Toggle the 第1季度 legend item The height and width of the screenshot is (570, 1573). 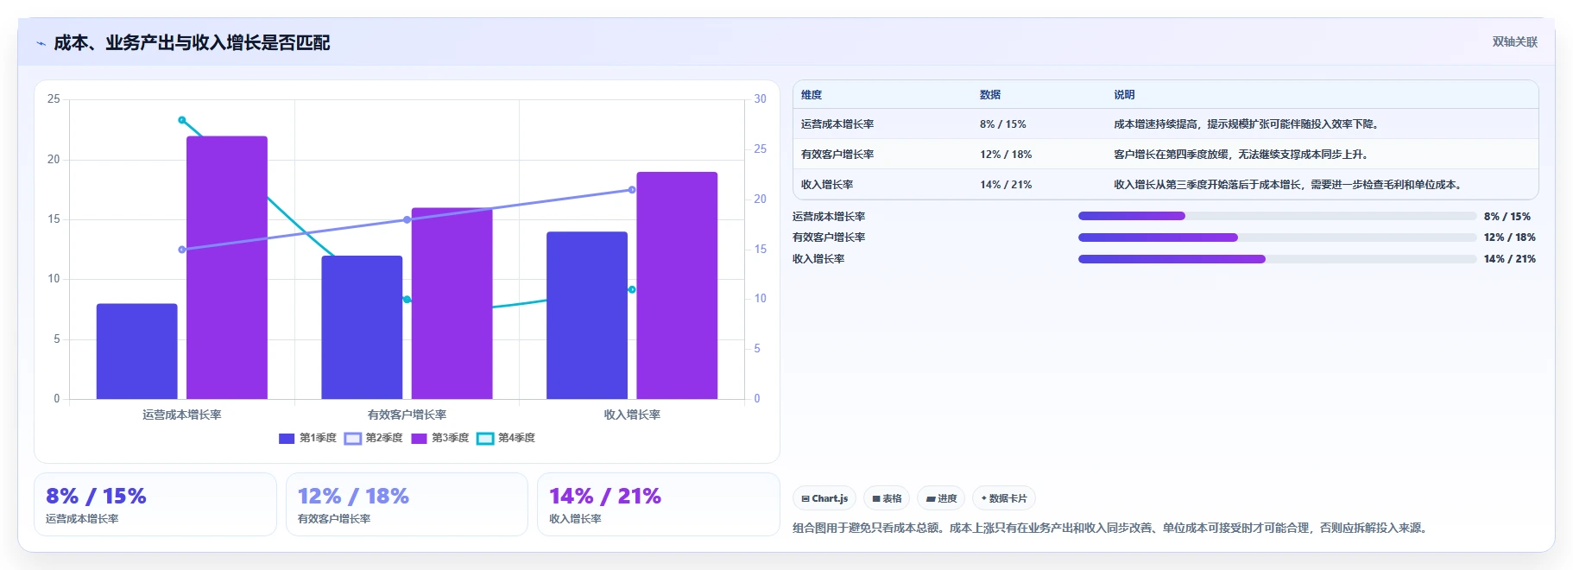tap(307, 438)
